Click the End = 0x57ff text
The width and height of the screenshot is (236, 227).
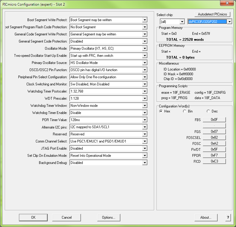click(201, 34)
